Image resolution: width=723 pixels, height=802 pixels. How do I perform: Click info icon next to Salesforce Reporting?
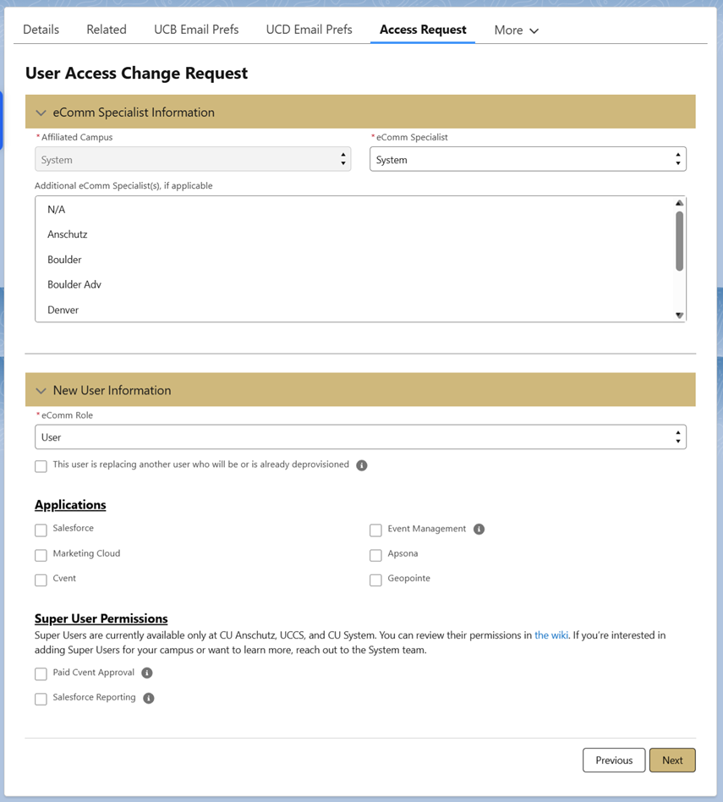tap(148, 698)
